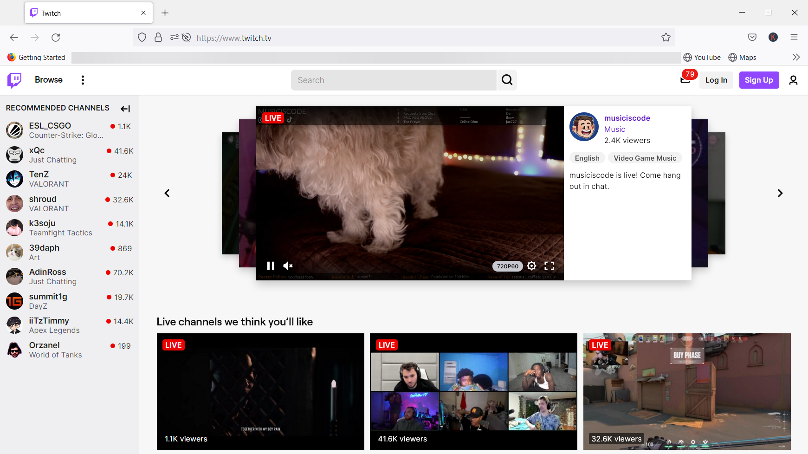Open musiciscode channel avatar

click(584, 127)
